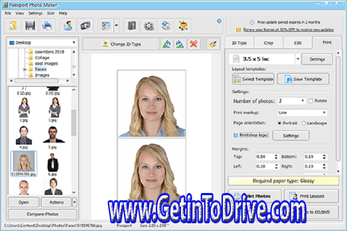347x231 pixels.
Task: Click the home website toolbar icon
Action: pos(166,26)
